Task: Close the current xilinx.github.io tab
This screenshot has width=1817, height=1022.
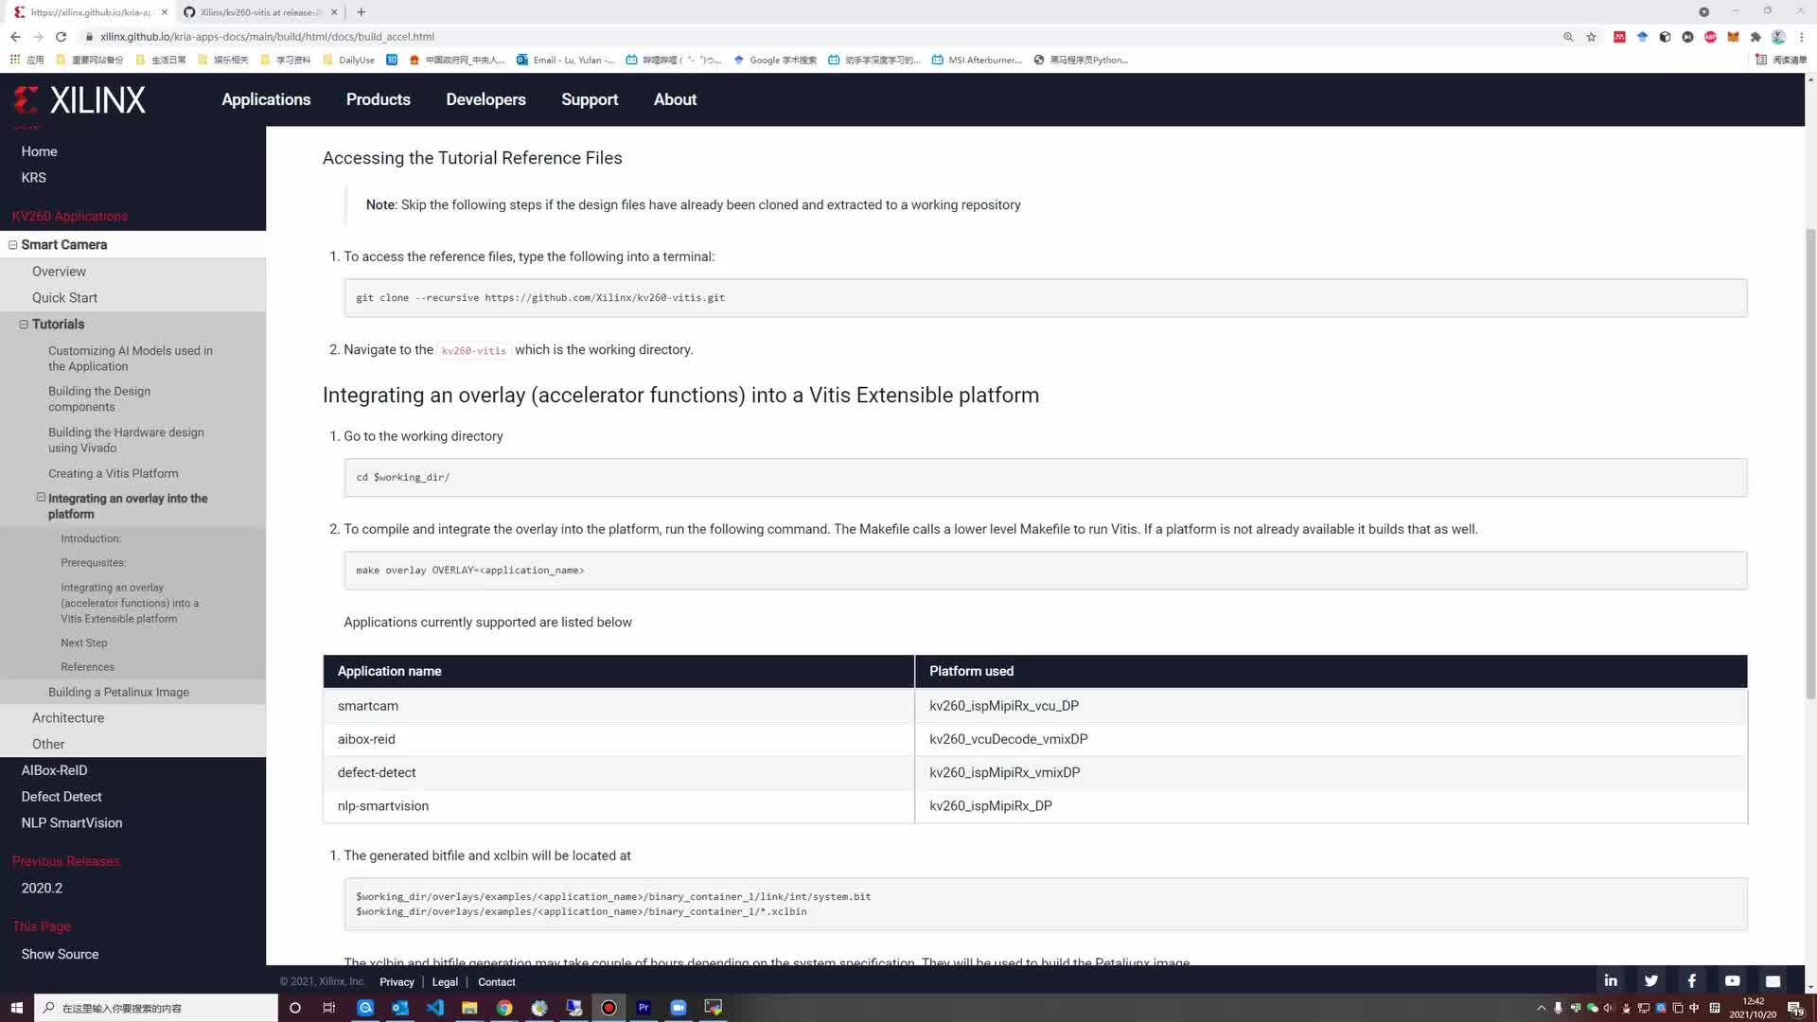Action: pos(164,12)
